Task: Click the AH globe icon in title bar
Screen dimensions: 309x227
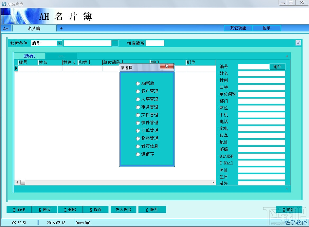Action: click(3, 3)
